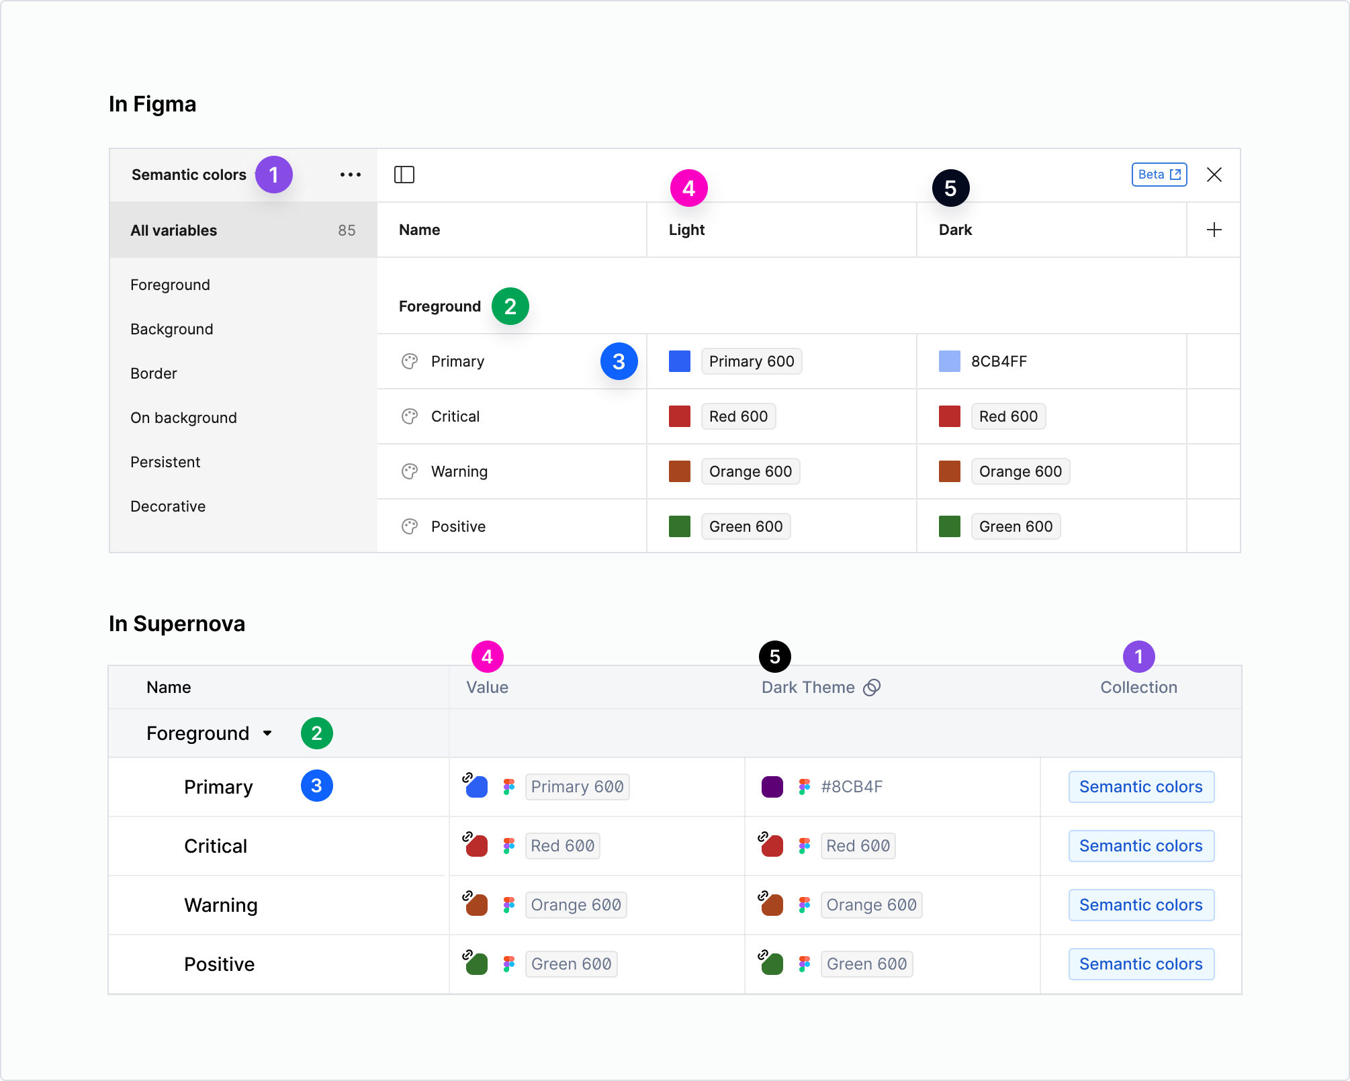Image resolution: width=1350 pixels, height=1081 pixels.
Task: Open the Semantic colors collection for Warning
Action: (x=1140, y=904)
